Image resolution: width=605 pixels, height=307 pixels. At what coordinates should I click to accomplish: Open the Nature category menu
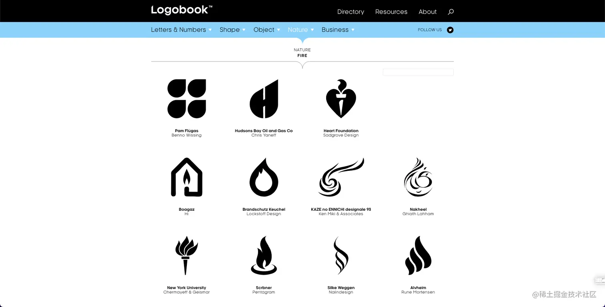(301, 30)
